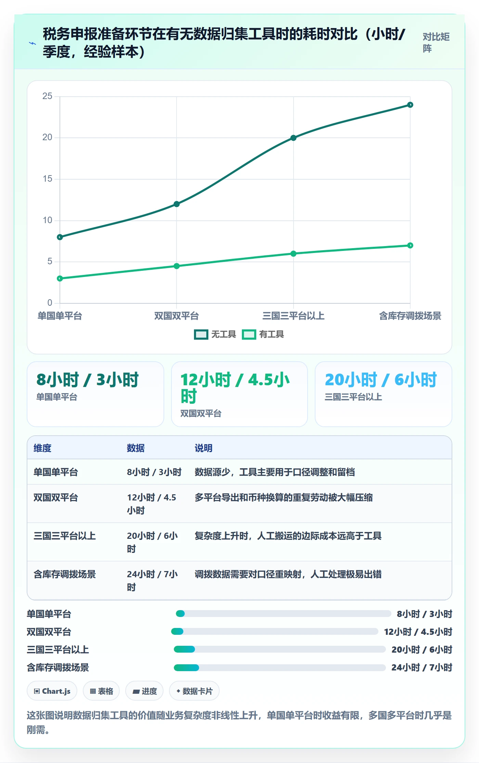Click the summary paragraph at the bottom
The image size is (479, 763).
pyautogui.click(x=239, y=723)
